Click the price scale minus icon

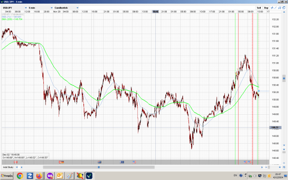284,163
